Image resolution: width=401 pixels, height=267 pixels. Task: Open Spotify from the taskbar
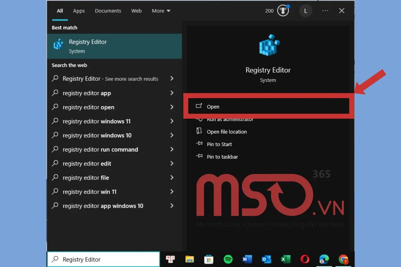(x=228, y=259)
